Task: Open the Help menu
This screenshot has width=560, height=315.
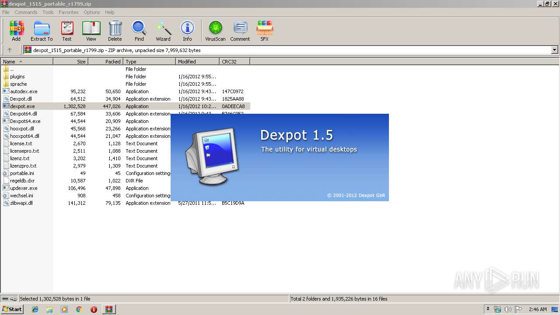Action: 110,12
